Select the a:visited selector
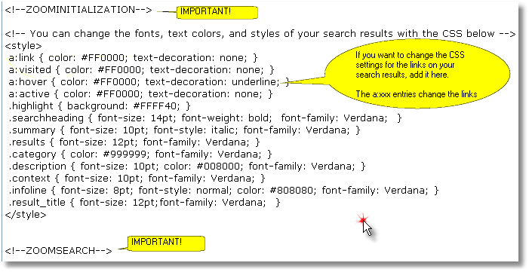 (x=30, y=70)
